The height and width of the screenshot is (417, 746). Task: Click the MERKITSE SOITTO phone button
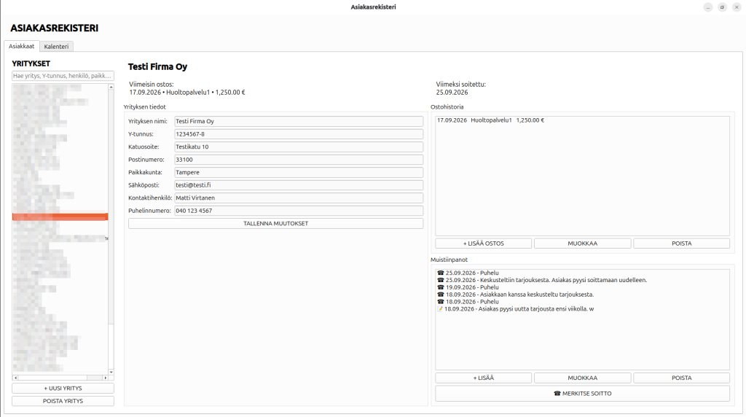click(x=582, y=394)
